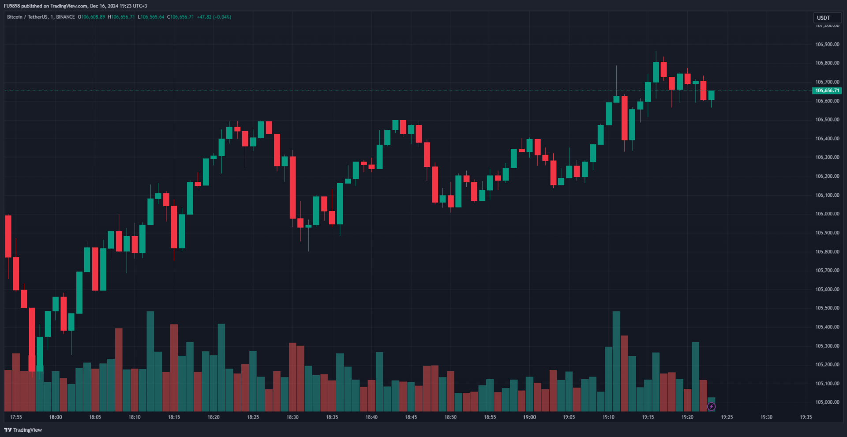Click the most recent rightmost candlestick

pyautogui.click(x=711, y=95)
